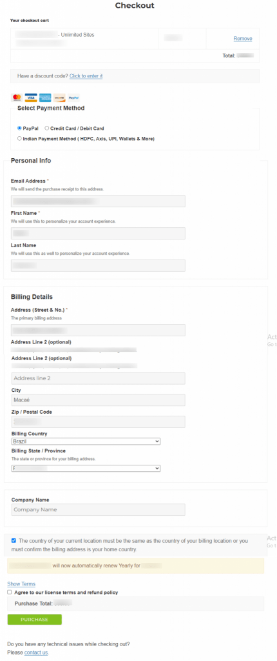This screenshot has width=277, height=661.
Task: Click into the City field showing Macaé
Action: [98, 400]
